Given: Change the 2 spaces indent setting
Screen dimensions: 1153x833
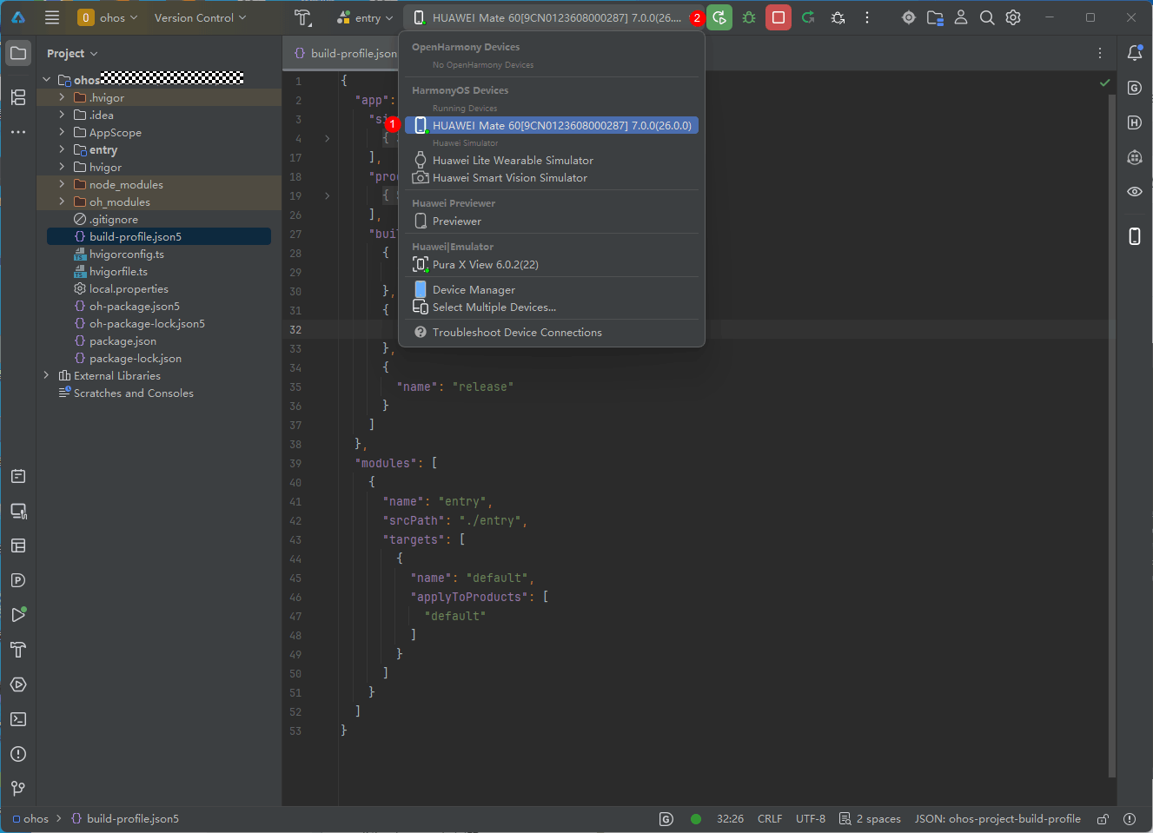Looking at the screenshot, I should pyautogui.click(x=870, y=819).
